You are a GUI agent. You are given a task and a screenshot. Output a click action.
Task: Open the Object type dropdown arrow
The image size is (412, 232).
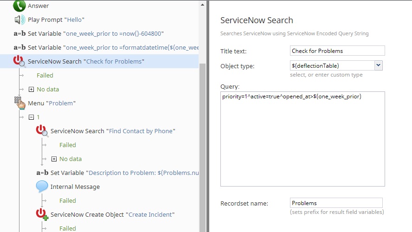click(x=379, y=65)
